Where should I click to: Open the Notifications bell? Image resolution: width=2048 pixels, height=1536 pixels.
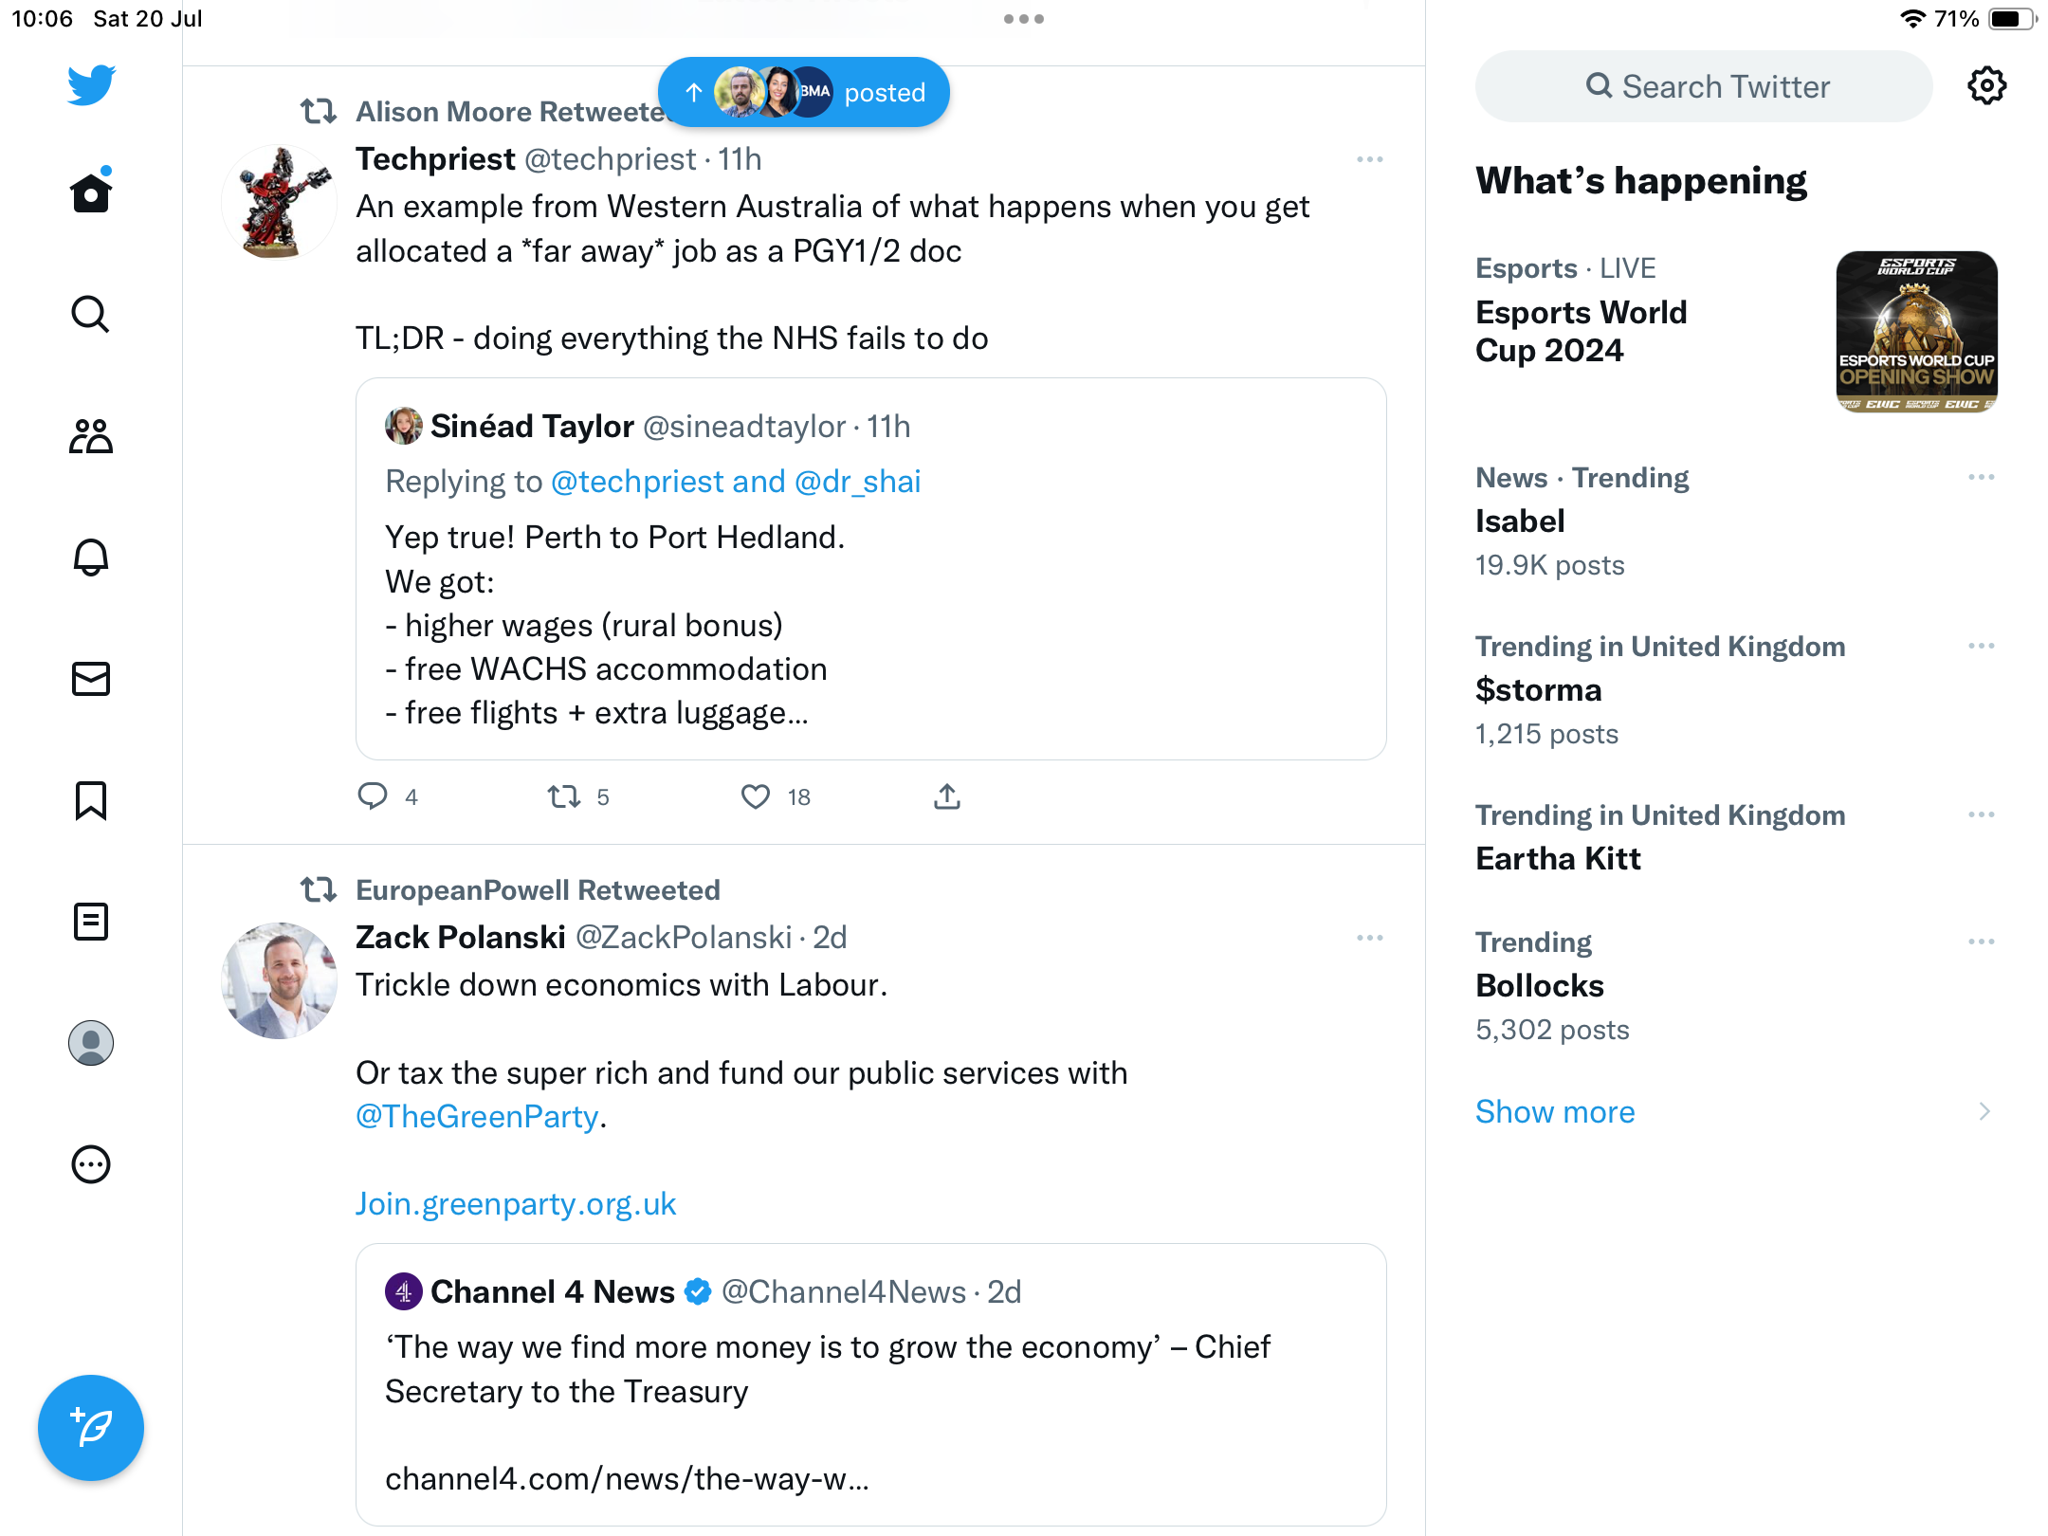coord(91,558)
